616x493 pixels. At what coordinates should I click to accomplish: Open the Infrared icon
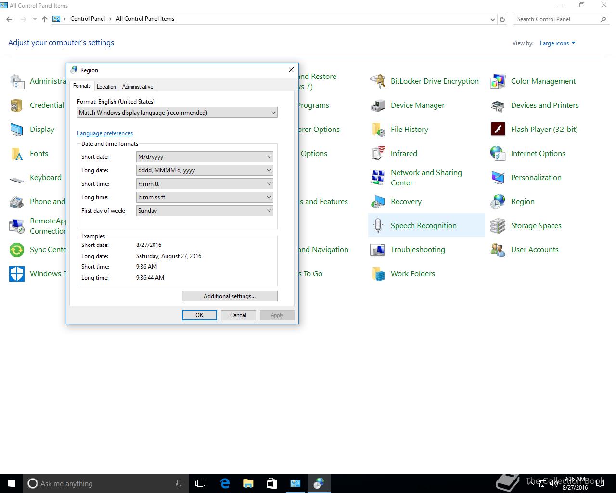[378, 154]
